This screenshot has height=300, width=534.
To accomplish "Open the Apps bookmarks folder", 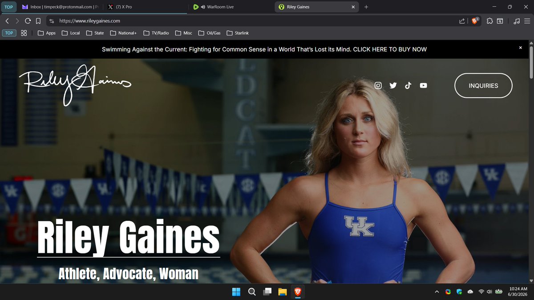I will pyautogui.click(x=47, y=33).
